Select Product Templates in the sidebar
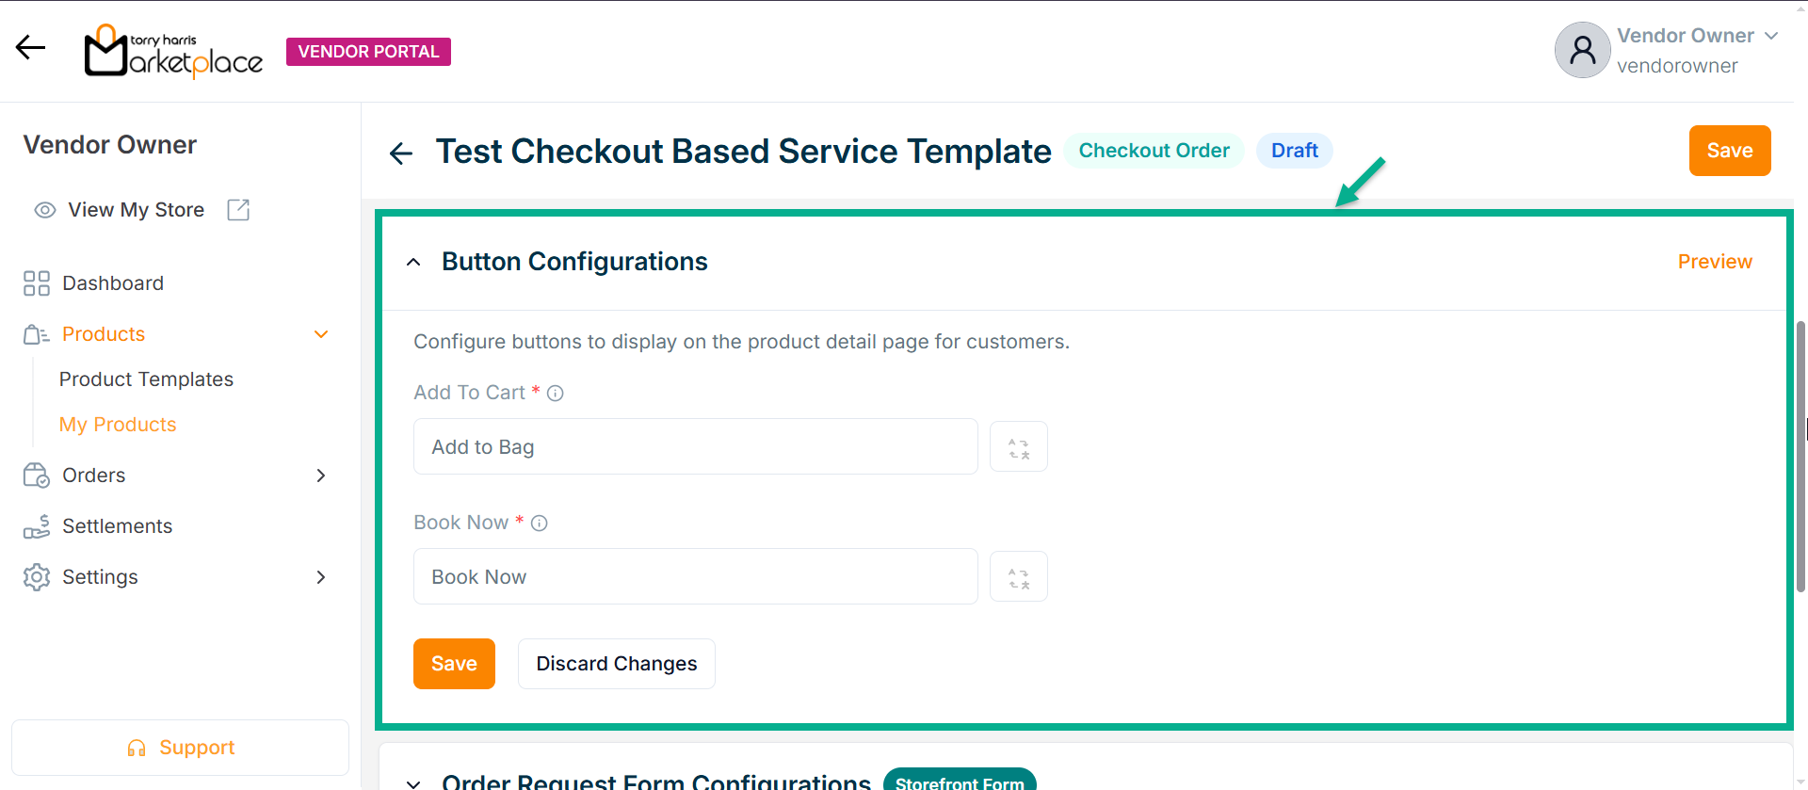Viewport: 1808px width, 790px height. click(x=146, y=379)
